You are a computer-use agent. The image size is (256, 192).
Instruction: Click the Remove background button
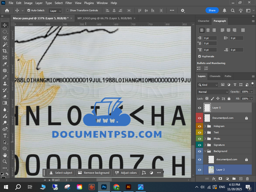(94, 173)
